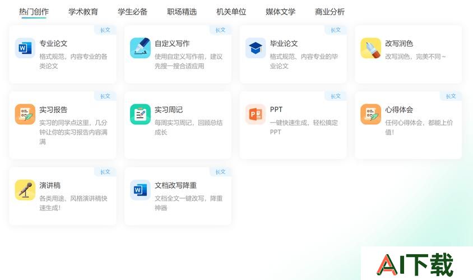The width and height of the screenshot is (473, 280).
Task: Open the 学生必备 tab
Action: [x=132, y=12]
